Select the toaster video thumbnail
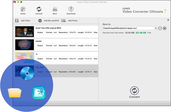 pos(25,45)
